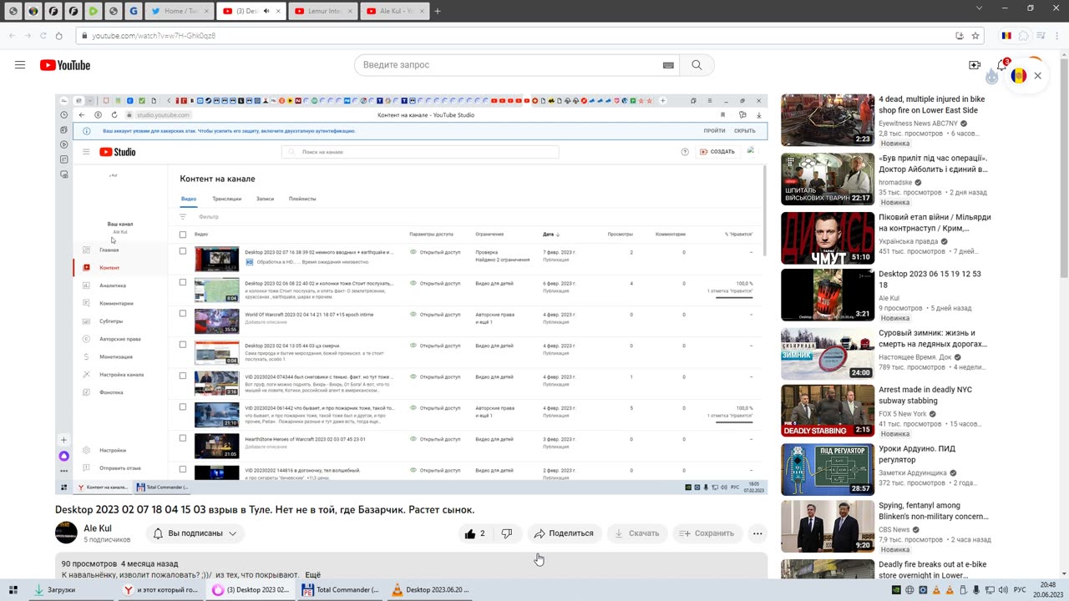Image resolution: width=1069 pixels, height=601 pixels.
Task: Switch to Total Commander in the taskbar
Action: (340, 590)
